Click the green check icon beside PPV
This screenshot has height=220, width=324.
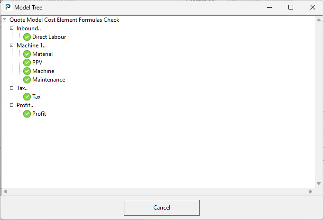[x=27, y=63]
